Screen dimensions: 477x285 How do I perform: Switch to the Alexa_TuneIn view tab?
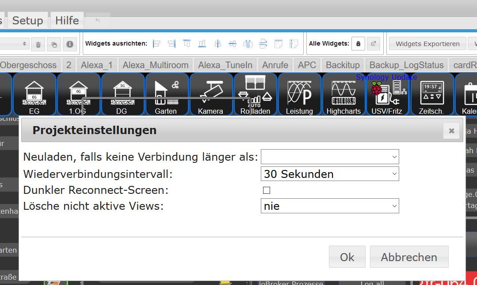point(225,65)
